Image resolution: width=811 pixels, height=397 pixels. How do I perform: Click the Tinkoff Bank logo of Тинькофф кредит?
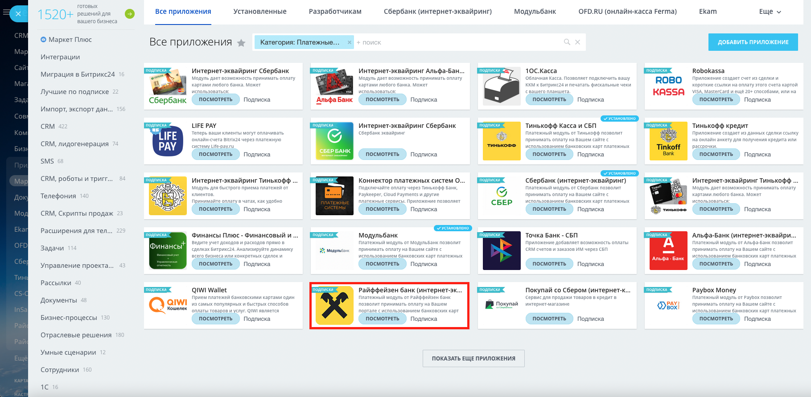(x=668, y=141)
